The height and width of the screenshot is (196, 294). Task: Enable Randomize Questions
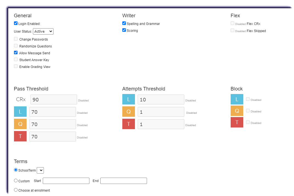tap(16, 46)
